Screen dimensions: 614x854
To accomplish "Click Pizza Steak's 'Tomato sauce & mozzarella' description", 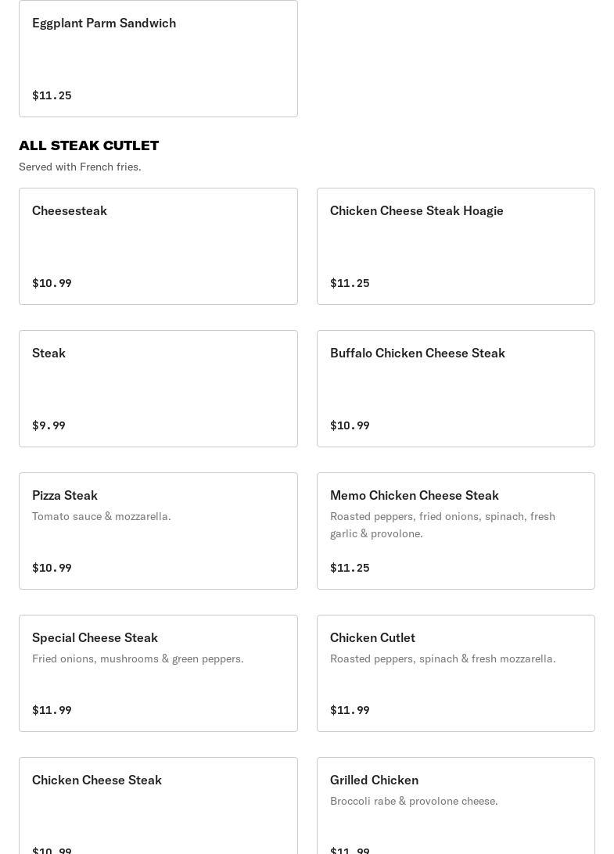I will 102,516.
